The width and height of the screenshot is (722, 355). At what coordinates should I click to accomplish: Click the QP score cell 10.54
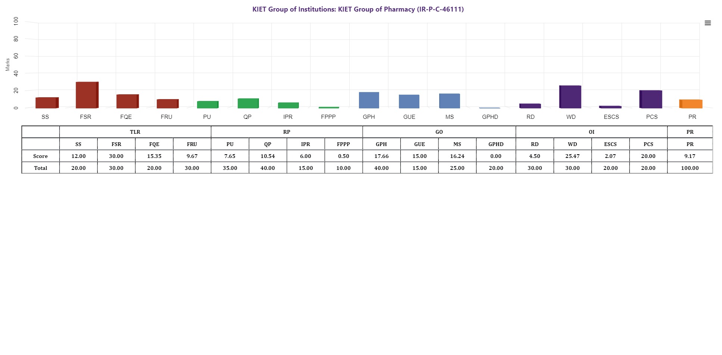(268, 156)
